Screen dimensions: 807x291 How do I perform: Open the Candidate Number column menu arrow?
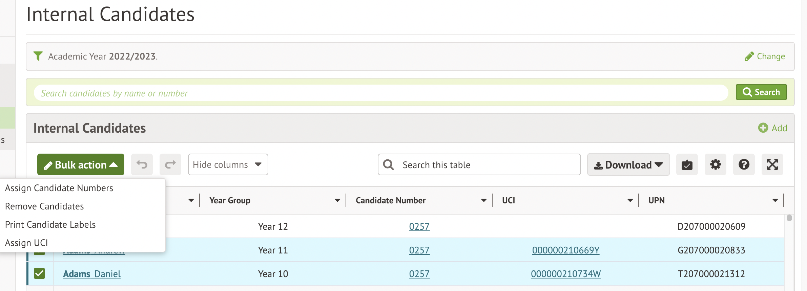[483, 200]
